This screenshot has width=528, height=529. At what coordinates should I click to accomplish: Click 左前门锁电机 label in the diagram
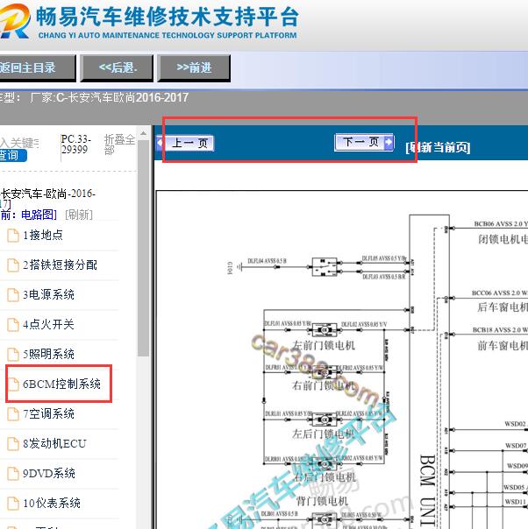[x=324, y=345]
